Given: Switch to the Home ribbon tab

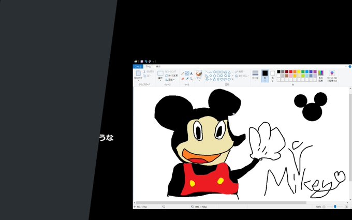Looking at the screenshot, I should coord(148,66).
